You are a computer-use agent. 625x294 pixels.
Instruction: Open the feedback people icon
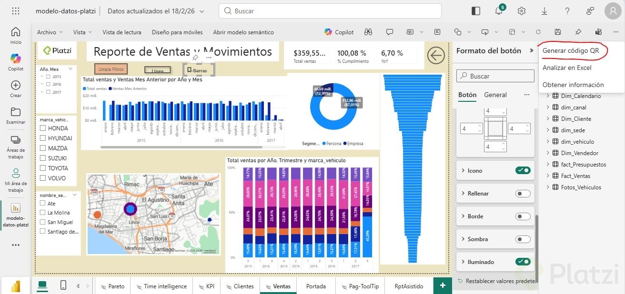pos(590,11)
